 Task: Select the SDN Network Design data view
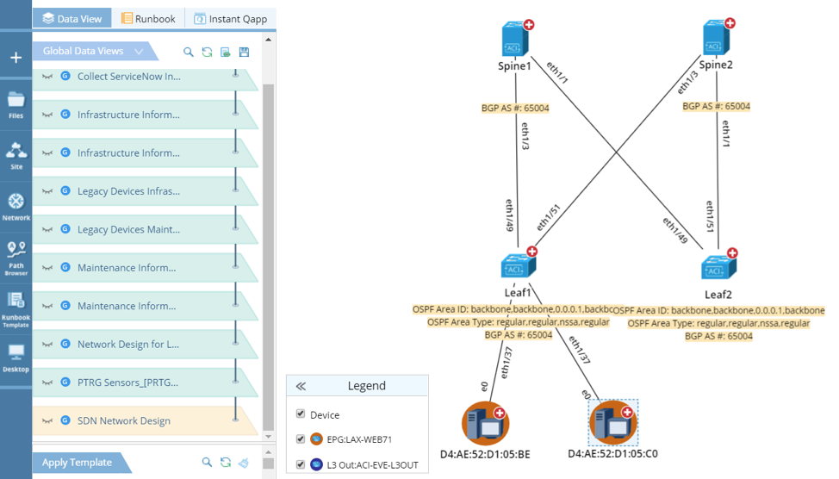pos(123,420)
